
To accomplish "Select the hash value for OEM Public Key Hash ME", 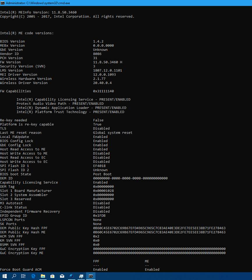I will pos(159,232).
